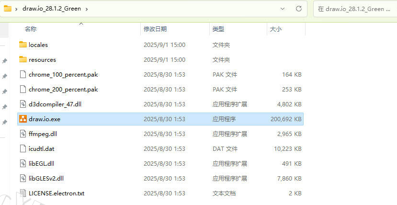
Task: Click the 2025/8/30 1:53 date of icudtl.dat
Action: point(165,149)
